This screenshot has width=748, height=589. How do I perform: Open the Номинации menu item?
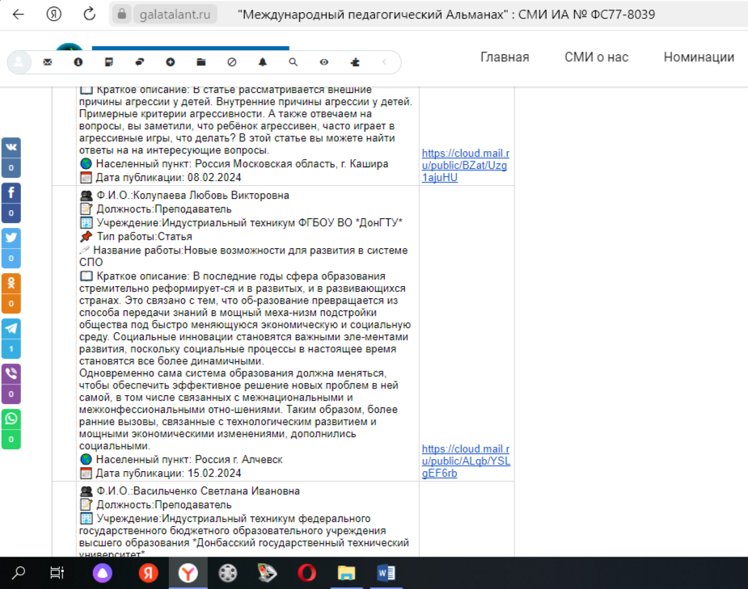[699, 57]
